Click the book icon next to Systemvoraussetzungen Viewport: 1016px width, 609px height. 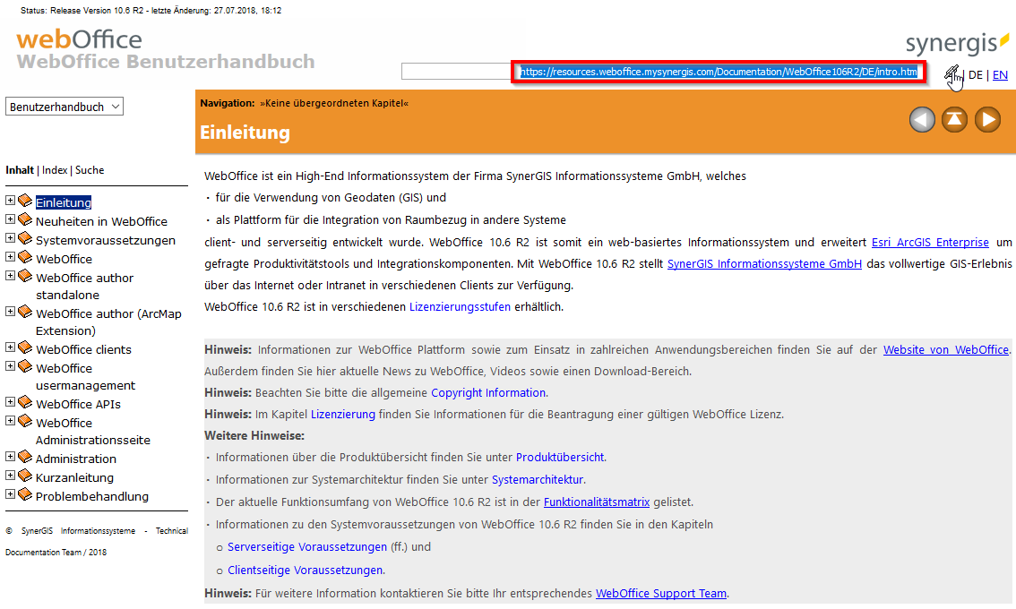click(25, 238)
